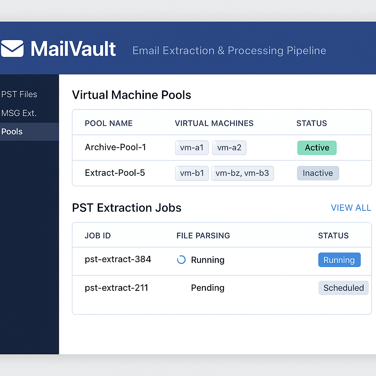Click the vm-bz, vm-b3 machine chip
Viewport: 376px width, 376px height.
click(242, 173)
